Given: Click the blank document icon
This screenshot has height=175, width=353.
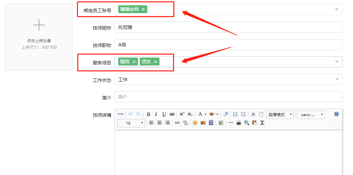Looking at the screenshot, I should point(261,114).
